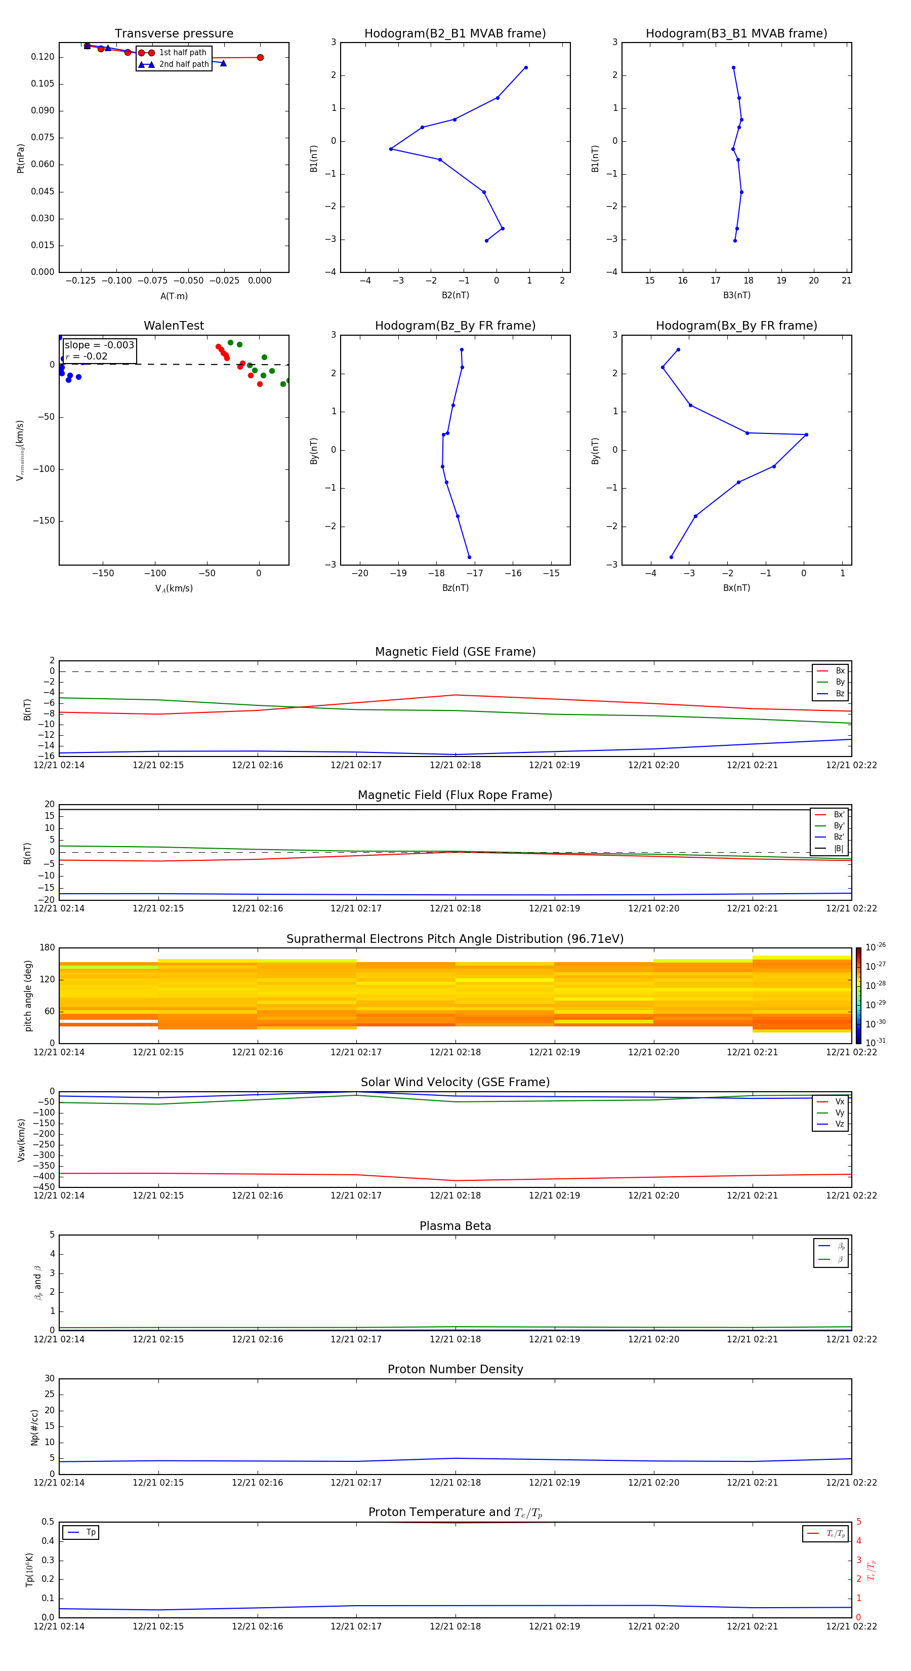This screenshot has height=1671, width=911.
Task: Click the red Te/Tp right-axis label
Action: (871, 1570)
